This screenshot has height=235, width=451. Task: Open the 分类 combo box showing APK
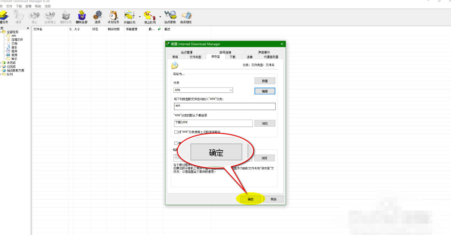click(x=203, y=90)
